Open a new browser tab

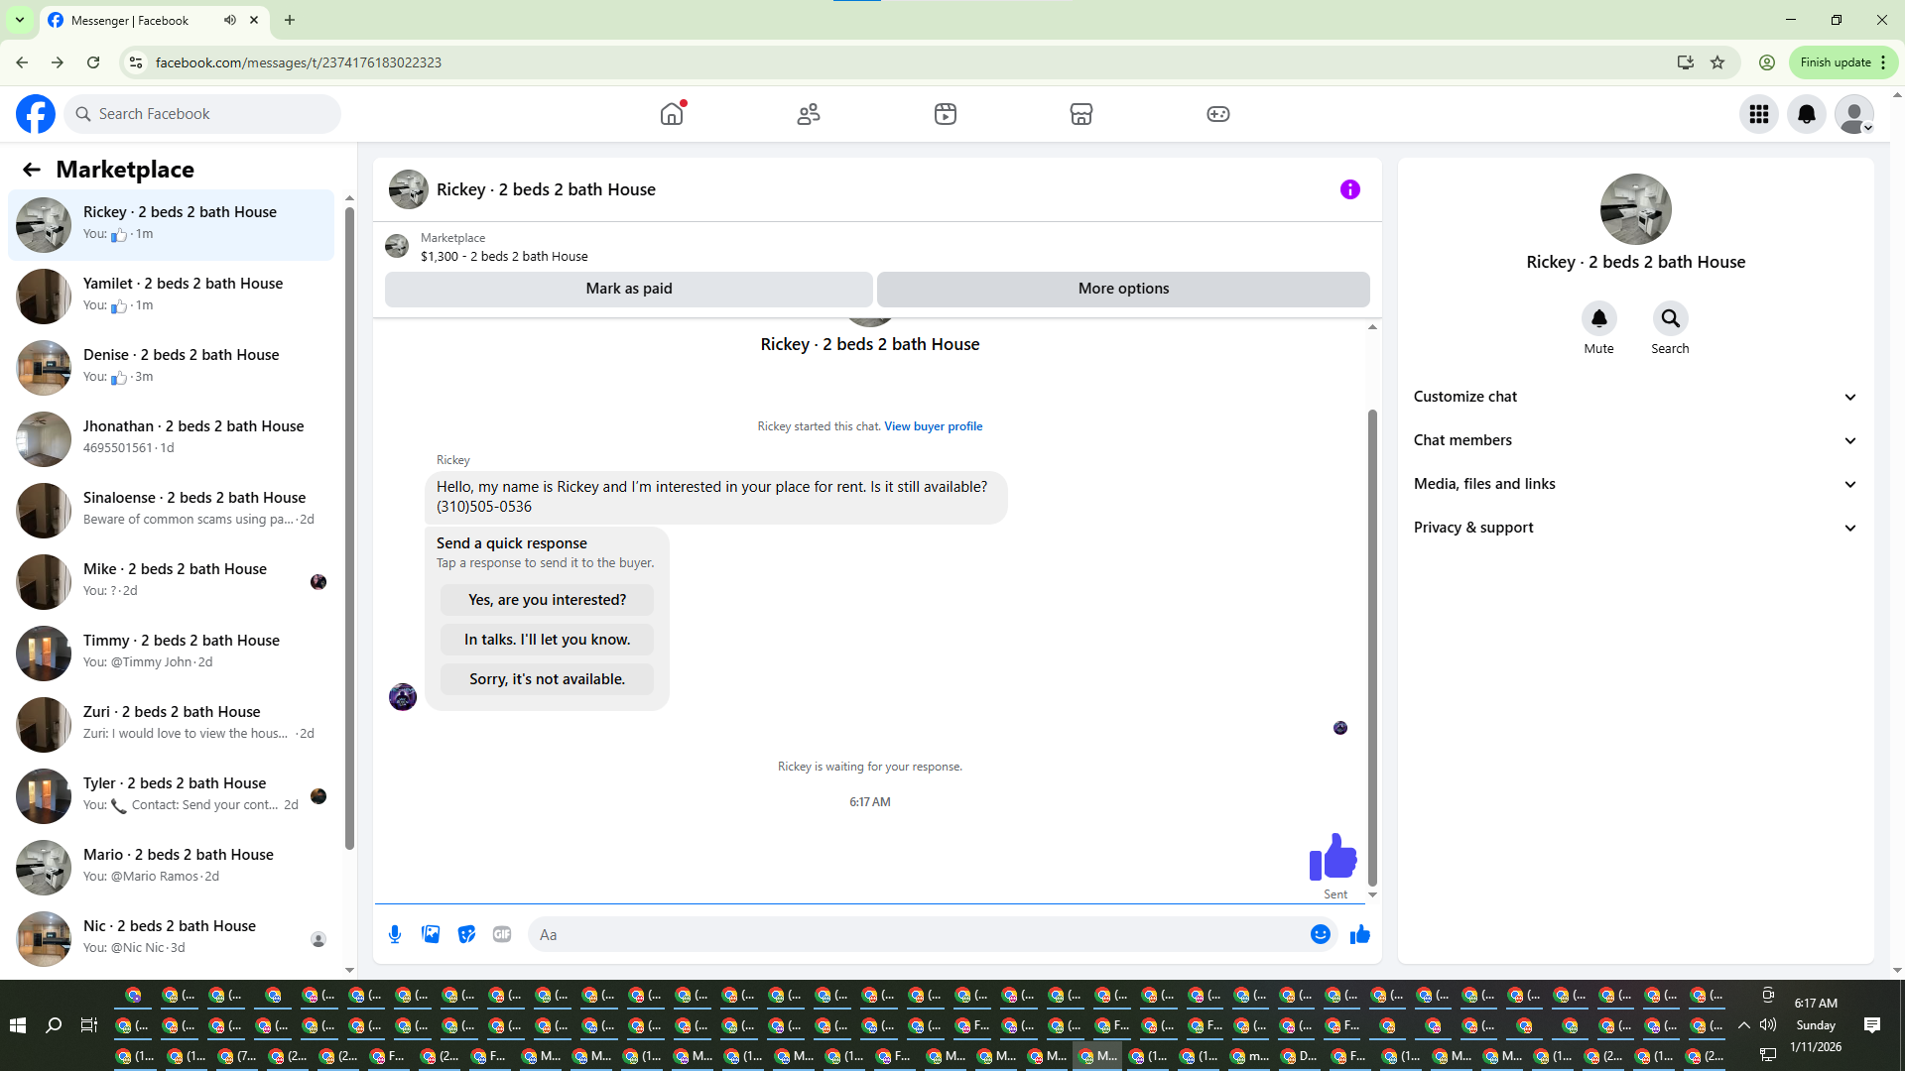click(290, 20)
